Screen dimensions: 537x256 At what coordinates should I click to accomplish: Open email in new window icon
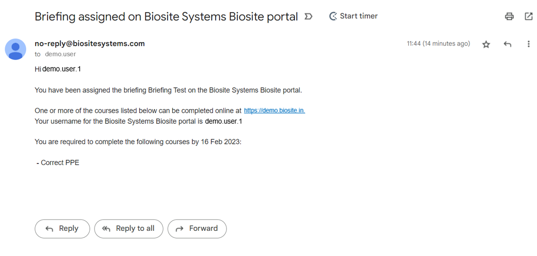click(528, 16)
